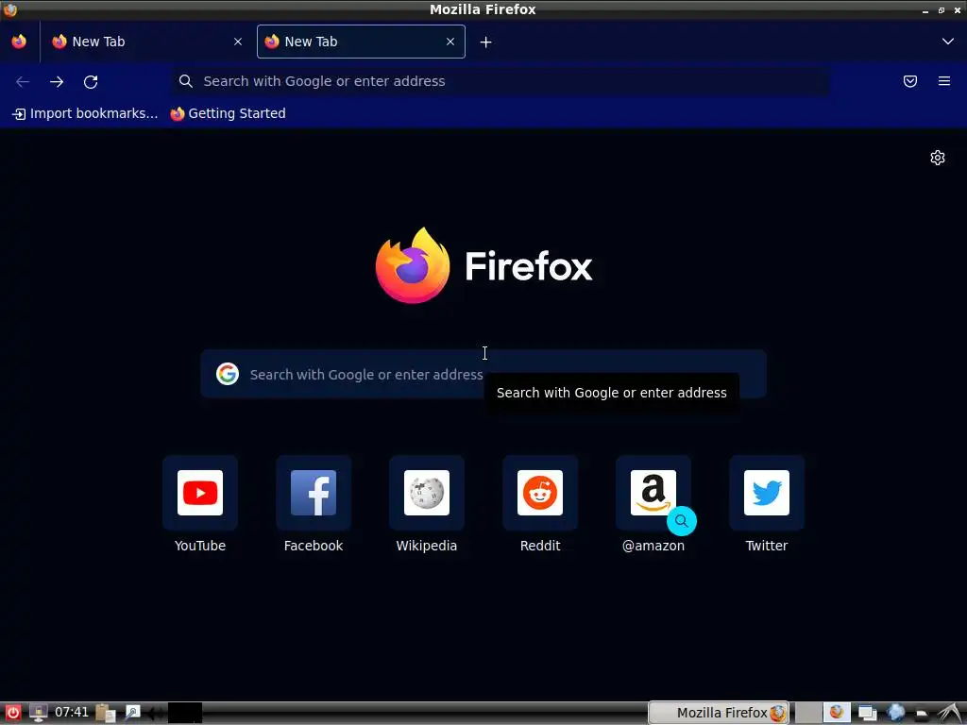
Task: Click the globe network icon in the taskbar
Action: [x=895, y=713]
